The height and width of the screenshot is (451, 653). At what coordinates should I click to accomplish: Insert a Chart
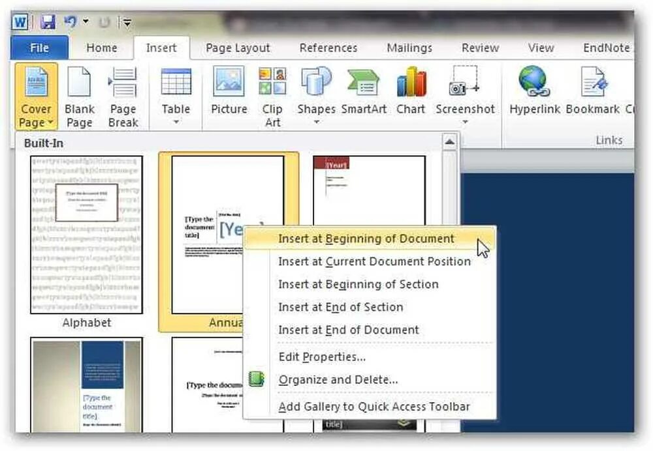click(411, 91)
